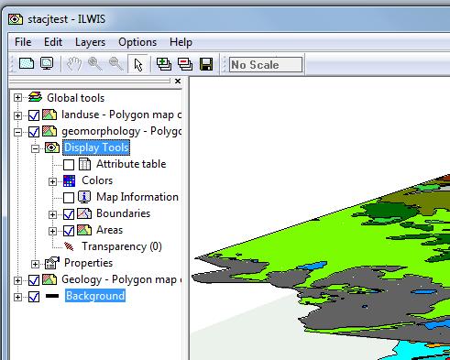Open the Options menu
450x360 pixels.
[137, 42]
